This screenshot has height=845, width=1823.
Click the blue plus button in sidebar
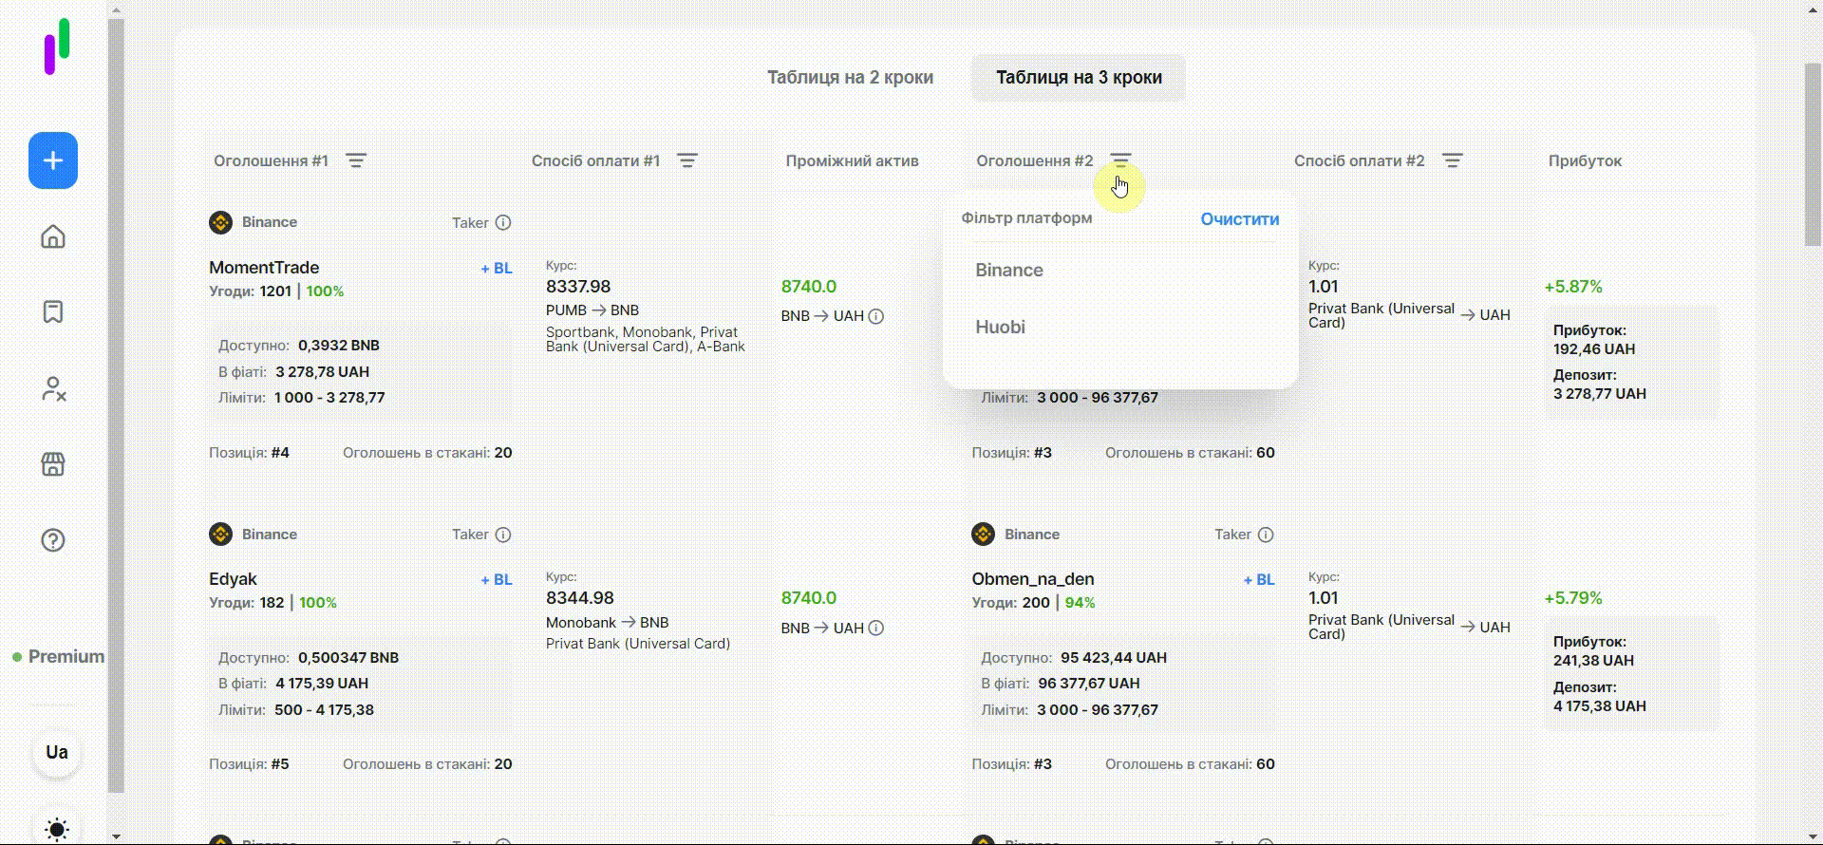click(x=53, y=160)
